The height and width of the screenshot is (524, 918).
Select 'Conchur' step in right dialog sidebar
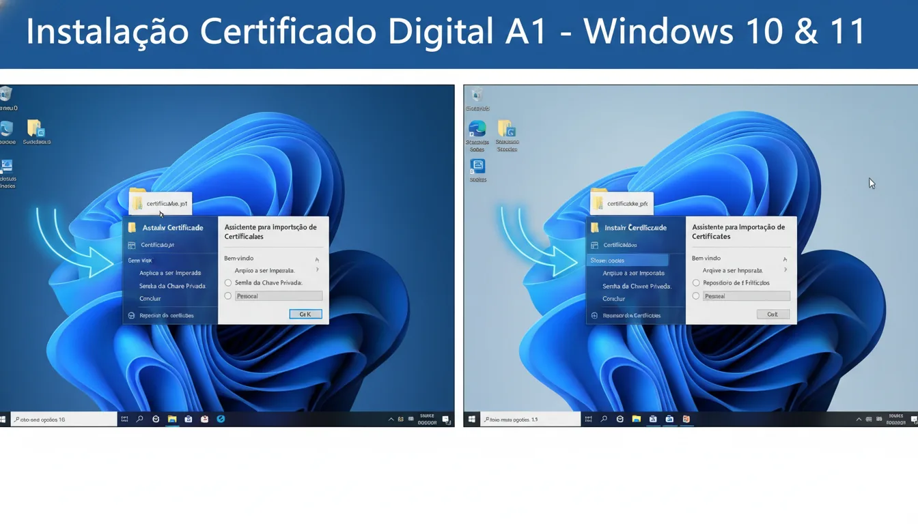point(614,298)
